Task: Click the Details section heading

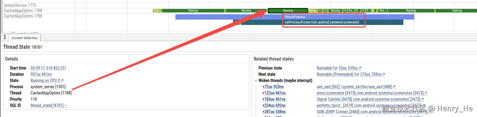Action: tap(12, 59)
